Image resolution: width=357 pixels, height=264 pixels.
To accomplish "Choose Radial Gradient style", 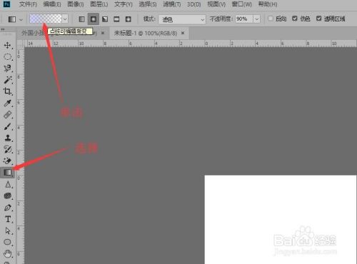I will 94,19.
